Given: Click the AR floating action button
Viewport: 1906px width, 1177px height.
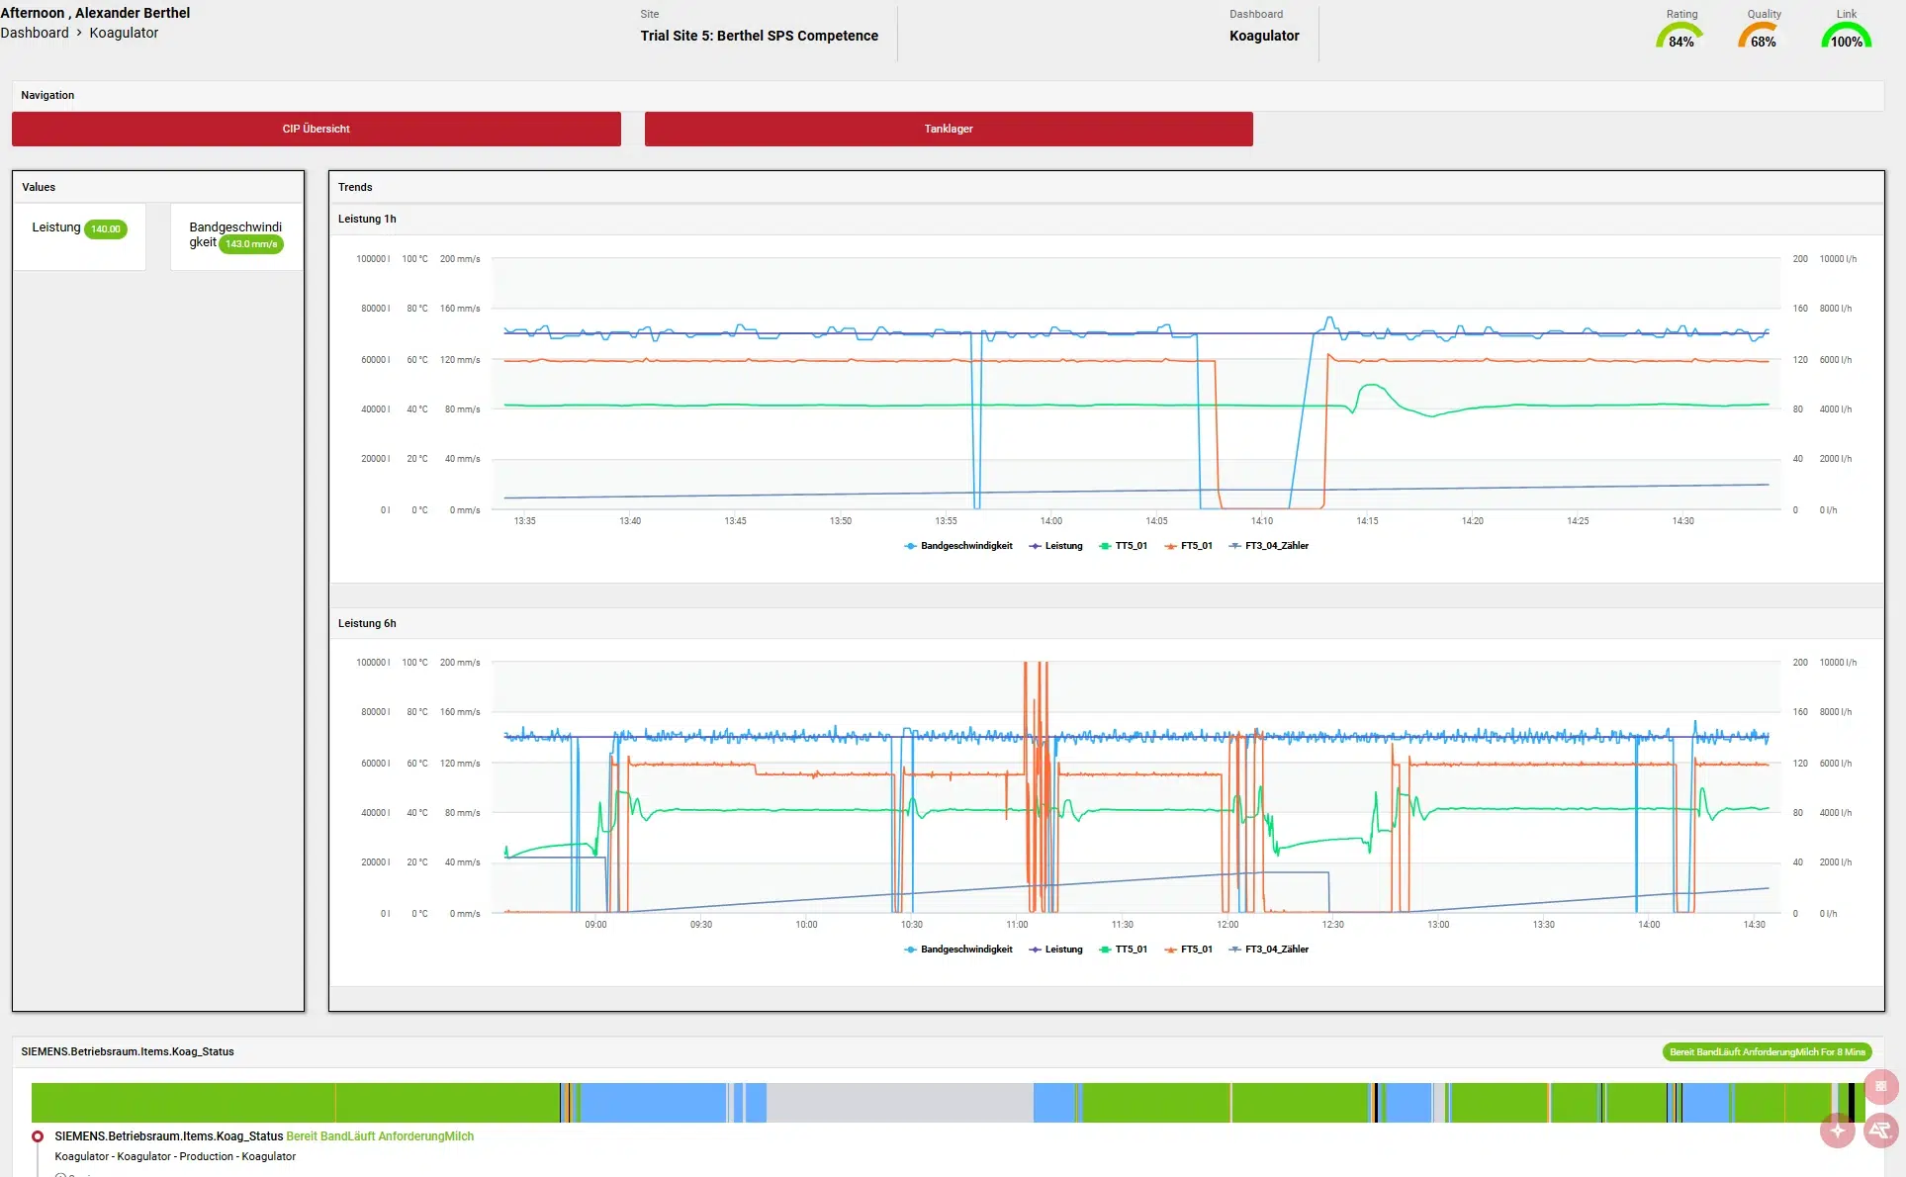Looking at the screenshot, I should pos(1880,1131).
